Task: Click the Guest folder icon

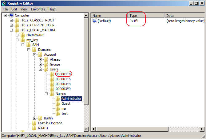Action: 58,103
